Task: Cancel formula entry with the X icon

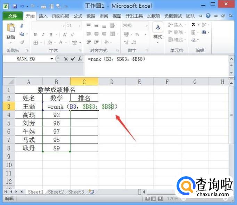Action: click(66, 59)
